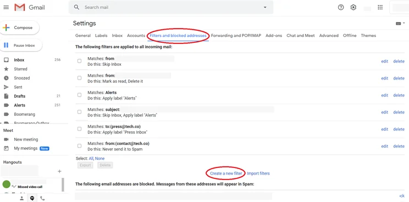The height and width of the screenshot is (202, 409).
Task: Check the Skip Inbox filter checkbox
Action: tap(80, 61)
